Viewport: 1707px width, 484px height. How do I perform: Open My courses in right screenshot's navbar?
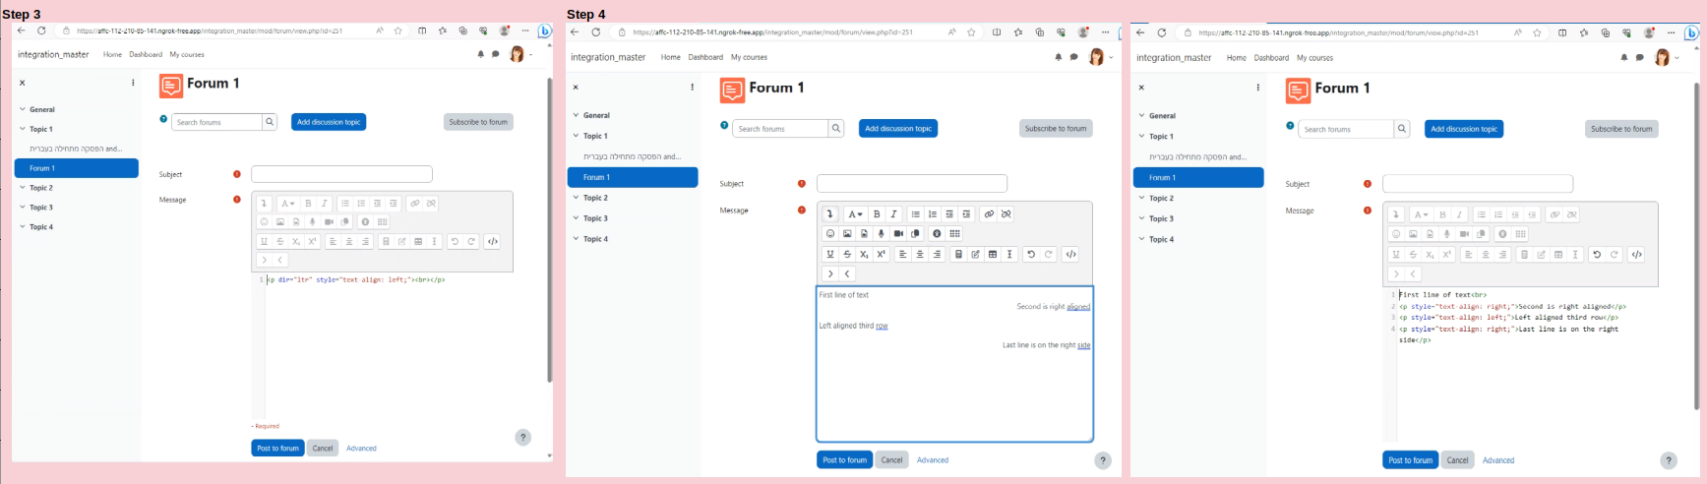pos(1314,58)
